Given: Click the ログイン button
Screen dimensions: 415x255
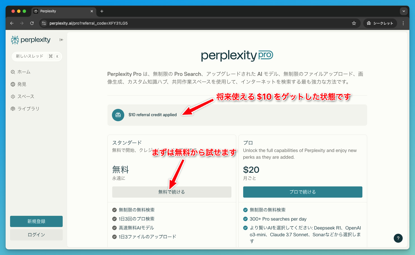Looking at the screenshot, I should coord(36,235).
